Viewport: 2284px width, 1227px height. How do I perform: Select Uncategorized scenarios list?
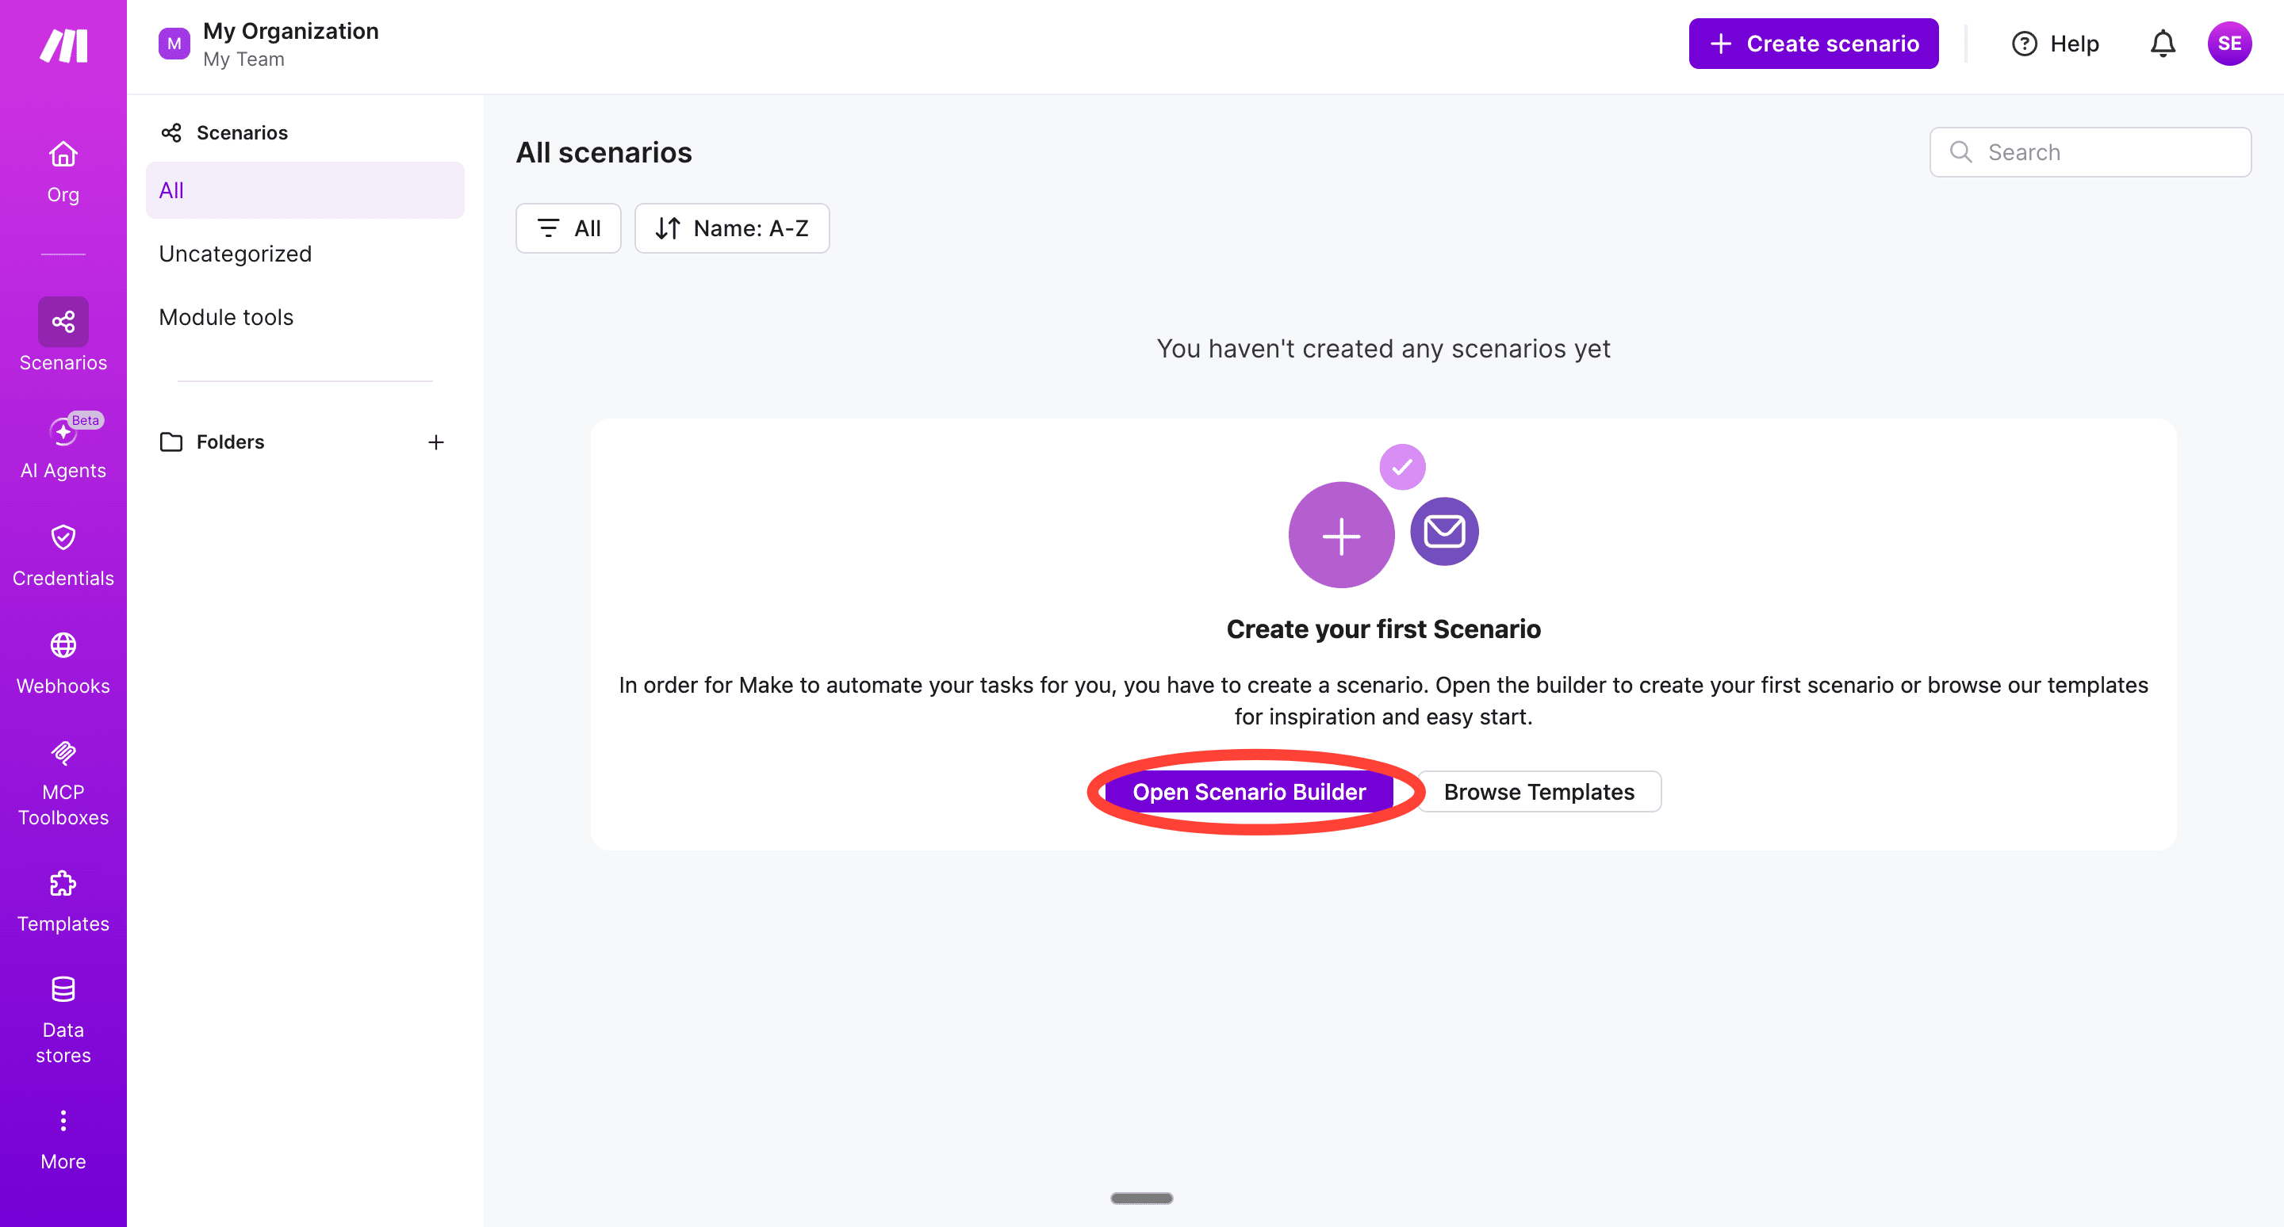pyautogui.click(x=236, y=254)
